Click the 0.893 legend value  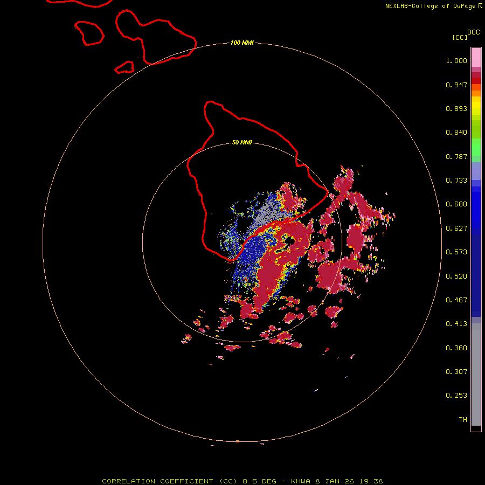[x=456, y=108]
